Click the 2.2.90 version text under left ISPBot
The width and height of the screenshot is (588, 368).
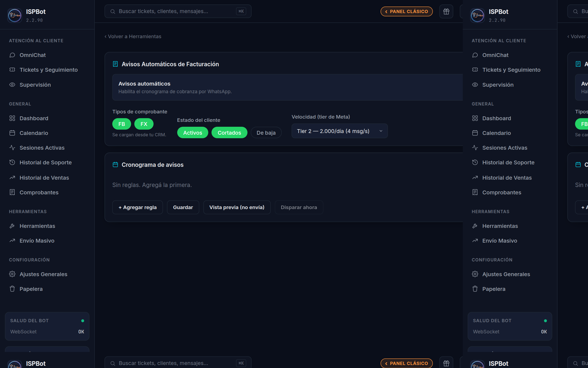click(x=34, y=20)
